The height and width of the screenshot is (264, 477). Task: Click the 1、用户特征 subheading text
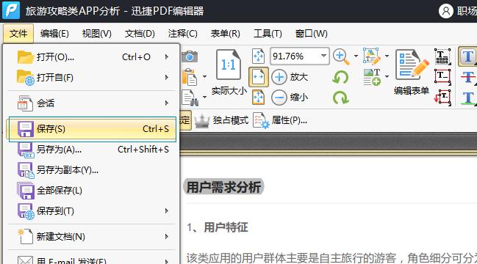[218, 227]
